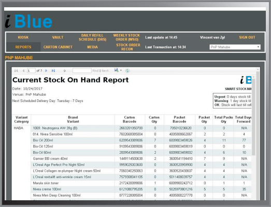
Task: Select the 1069. Neutrogena AW 39g (B) text
Action: (55, 128)
